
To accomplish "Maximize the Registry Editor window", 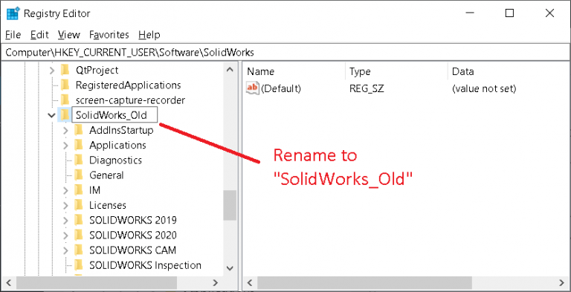I will click(509, 13).
